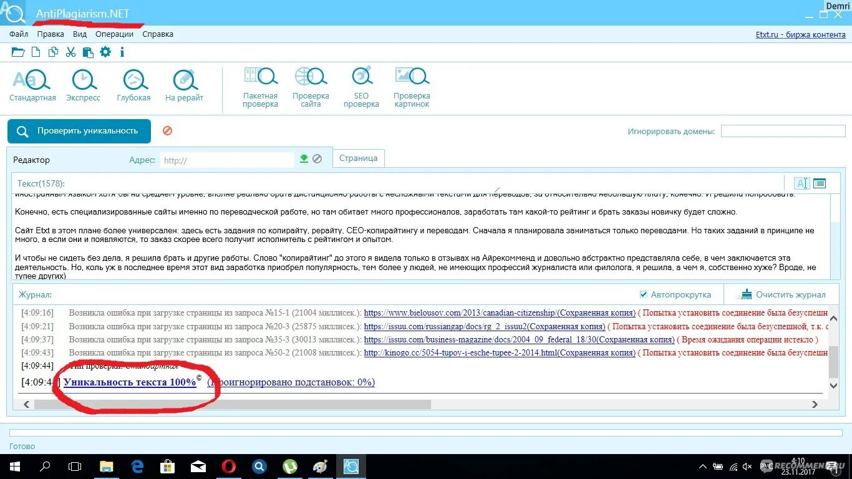The height and width of the screenshot is (479, 852).
Task: Switch to plain text view icon
Action: (x=801, y=183)
